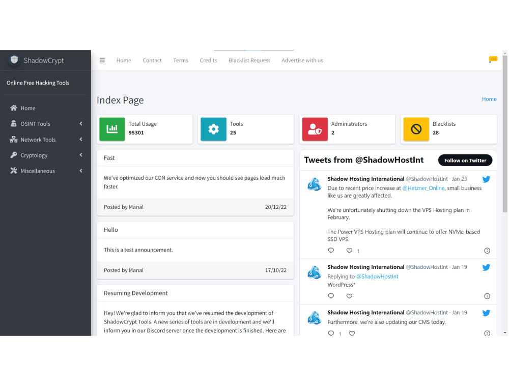Like the CMS update tweet
The height and width of the screenshot is (382, 509).
pos(352,333)
